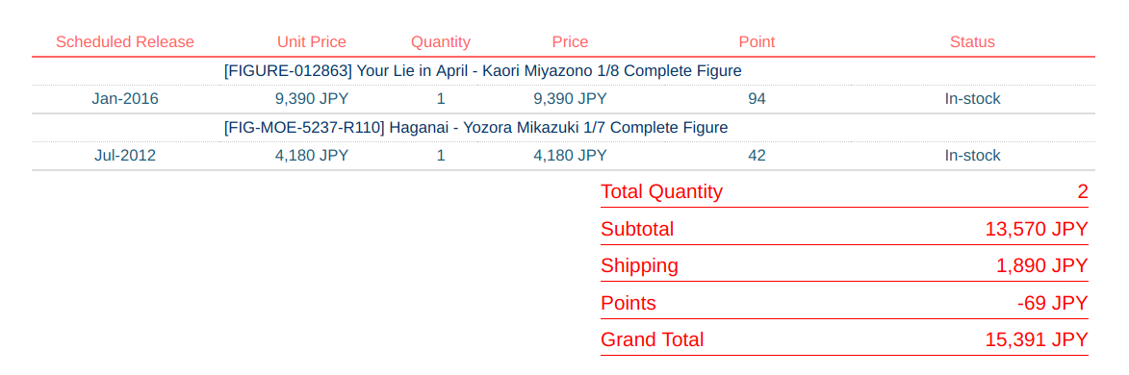
Task: Open the Yozora Mikazuki 1/7 figure item title
Action: point(475,127)
